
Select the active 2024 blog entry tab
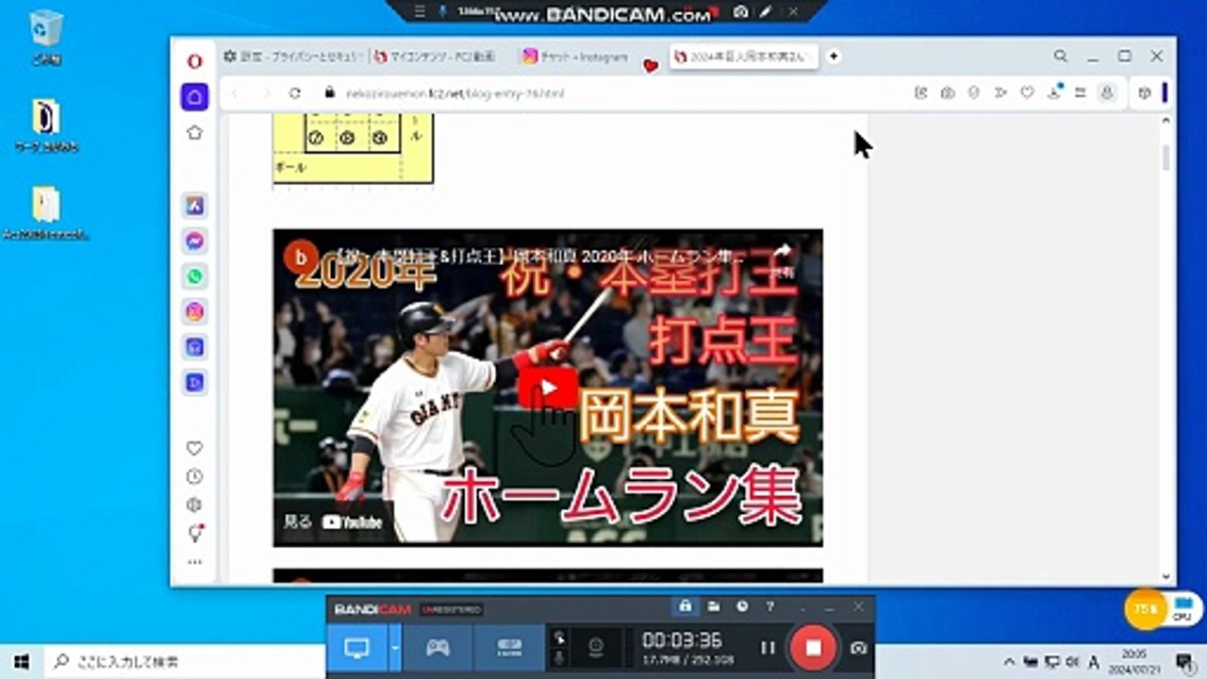click(744, 57)
